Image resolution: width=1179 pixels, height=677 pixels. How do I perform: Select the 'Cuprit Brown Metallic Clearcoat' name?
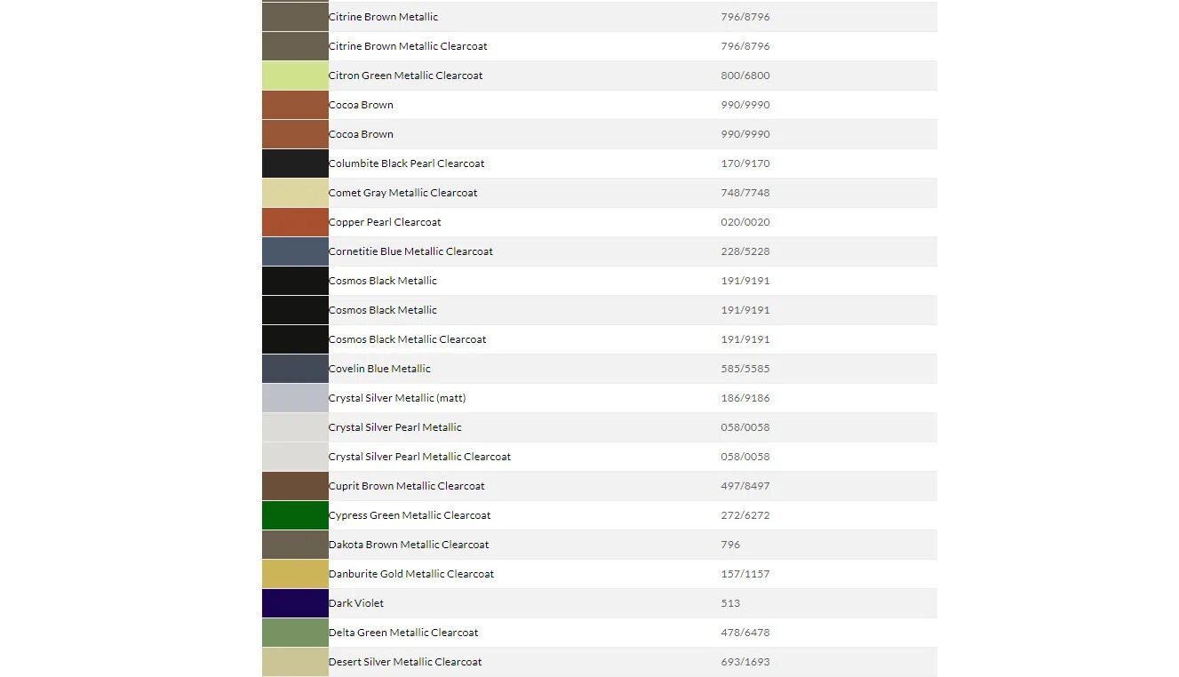[407, 486]
